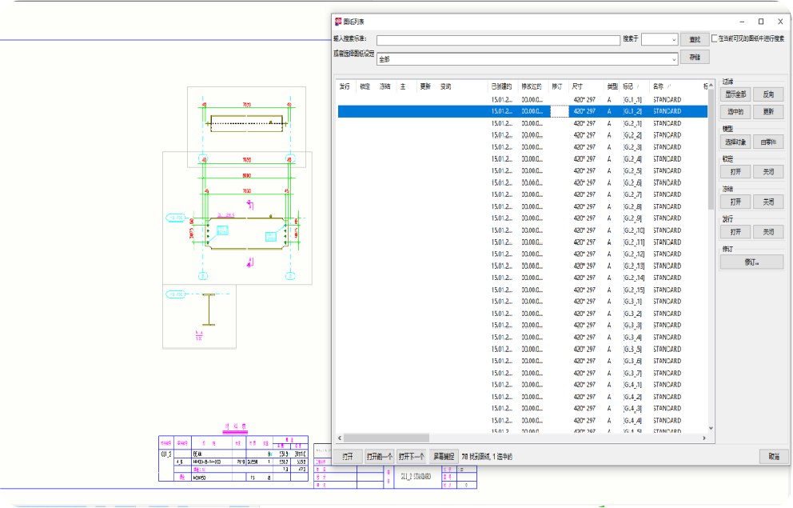Click 打开下一个 to open next drawing

click(411, 457)
